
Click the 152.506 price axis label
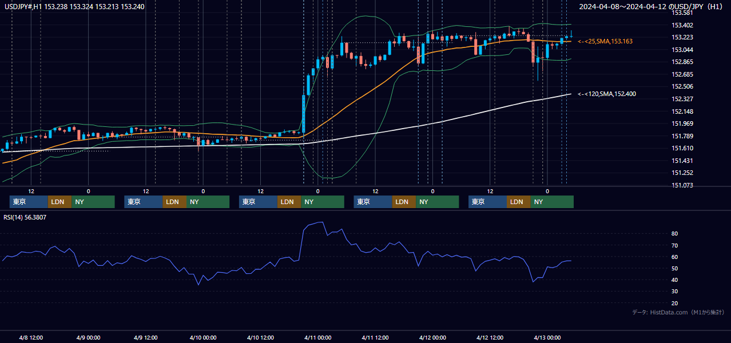pos(682,87)
